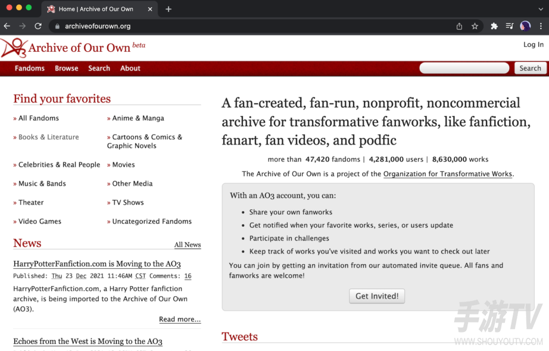The image size is (549, 351).
Task: Click the browser forward arrow
Action: (x=23, y=26)
